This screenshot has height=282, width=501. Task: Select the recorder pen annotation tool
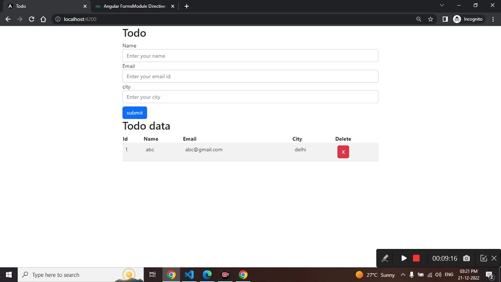coord(385,258)
